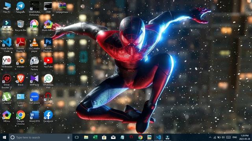Select the WhatsApp Web shortcut
The image size is (252, 141).
(x=48, y=81)
